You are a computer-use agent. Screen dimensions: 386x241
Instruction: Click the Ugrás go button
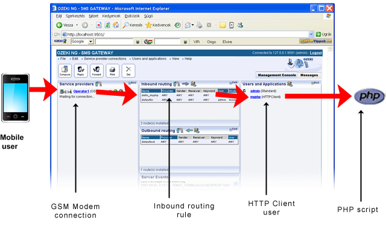pos(323,34)
